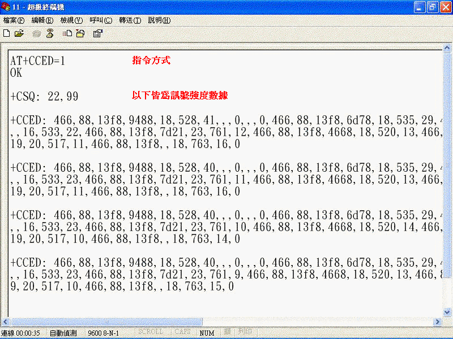Click the New connection icon in toolbar
This screenshot has height=339, width=453.
click(x=7, y=33)
